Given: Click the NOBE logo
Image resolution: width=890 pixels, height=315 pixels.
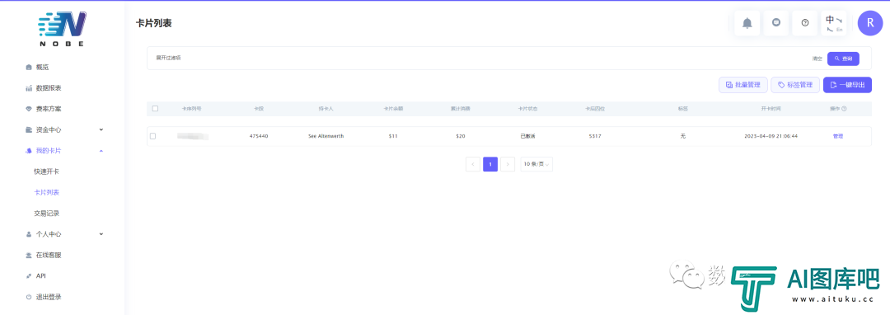Looking at the screenshot, I should 63,28.
